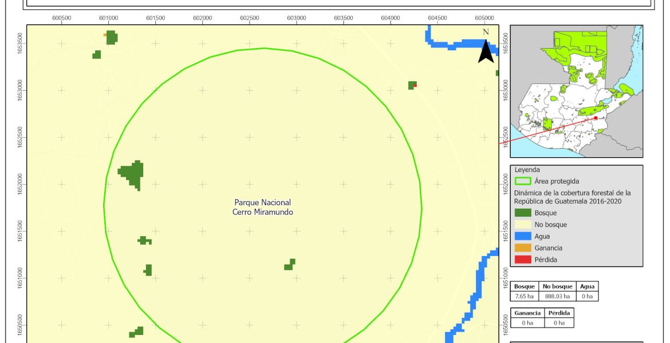Viewport: 670px width, 343px height.
Task: Select the Ganancia orange legend swatch
Action: (523, 248)
